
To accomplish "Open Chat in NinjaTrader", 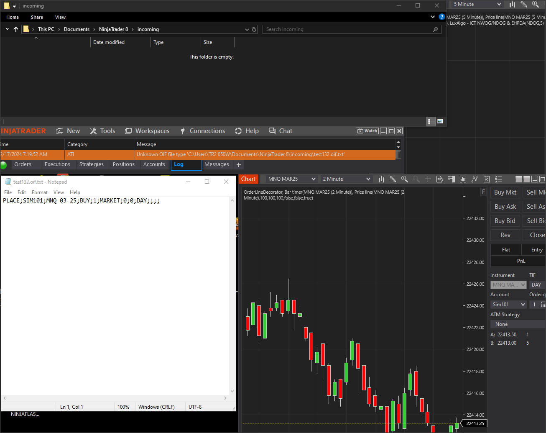I will tap(281, 131).
